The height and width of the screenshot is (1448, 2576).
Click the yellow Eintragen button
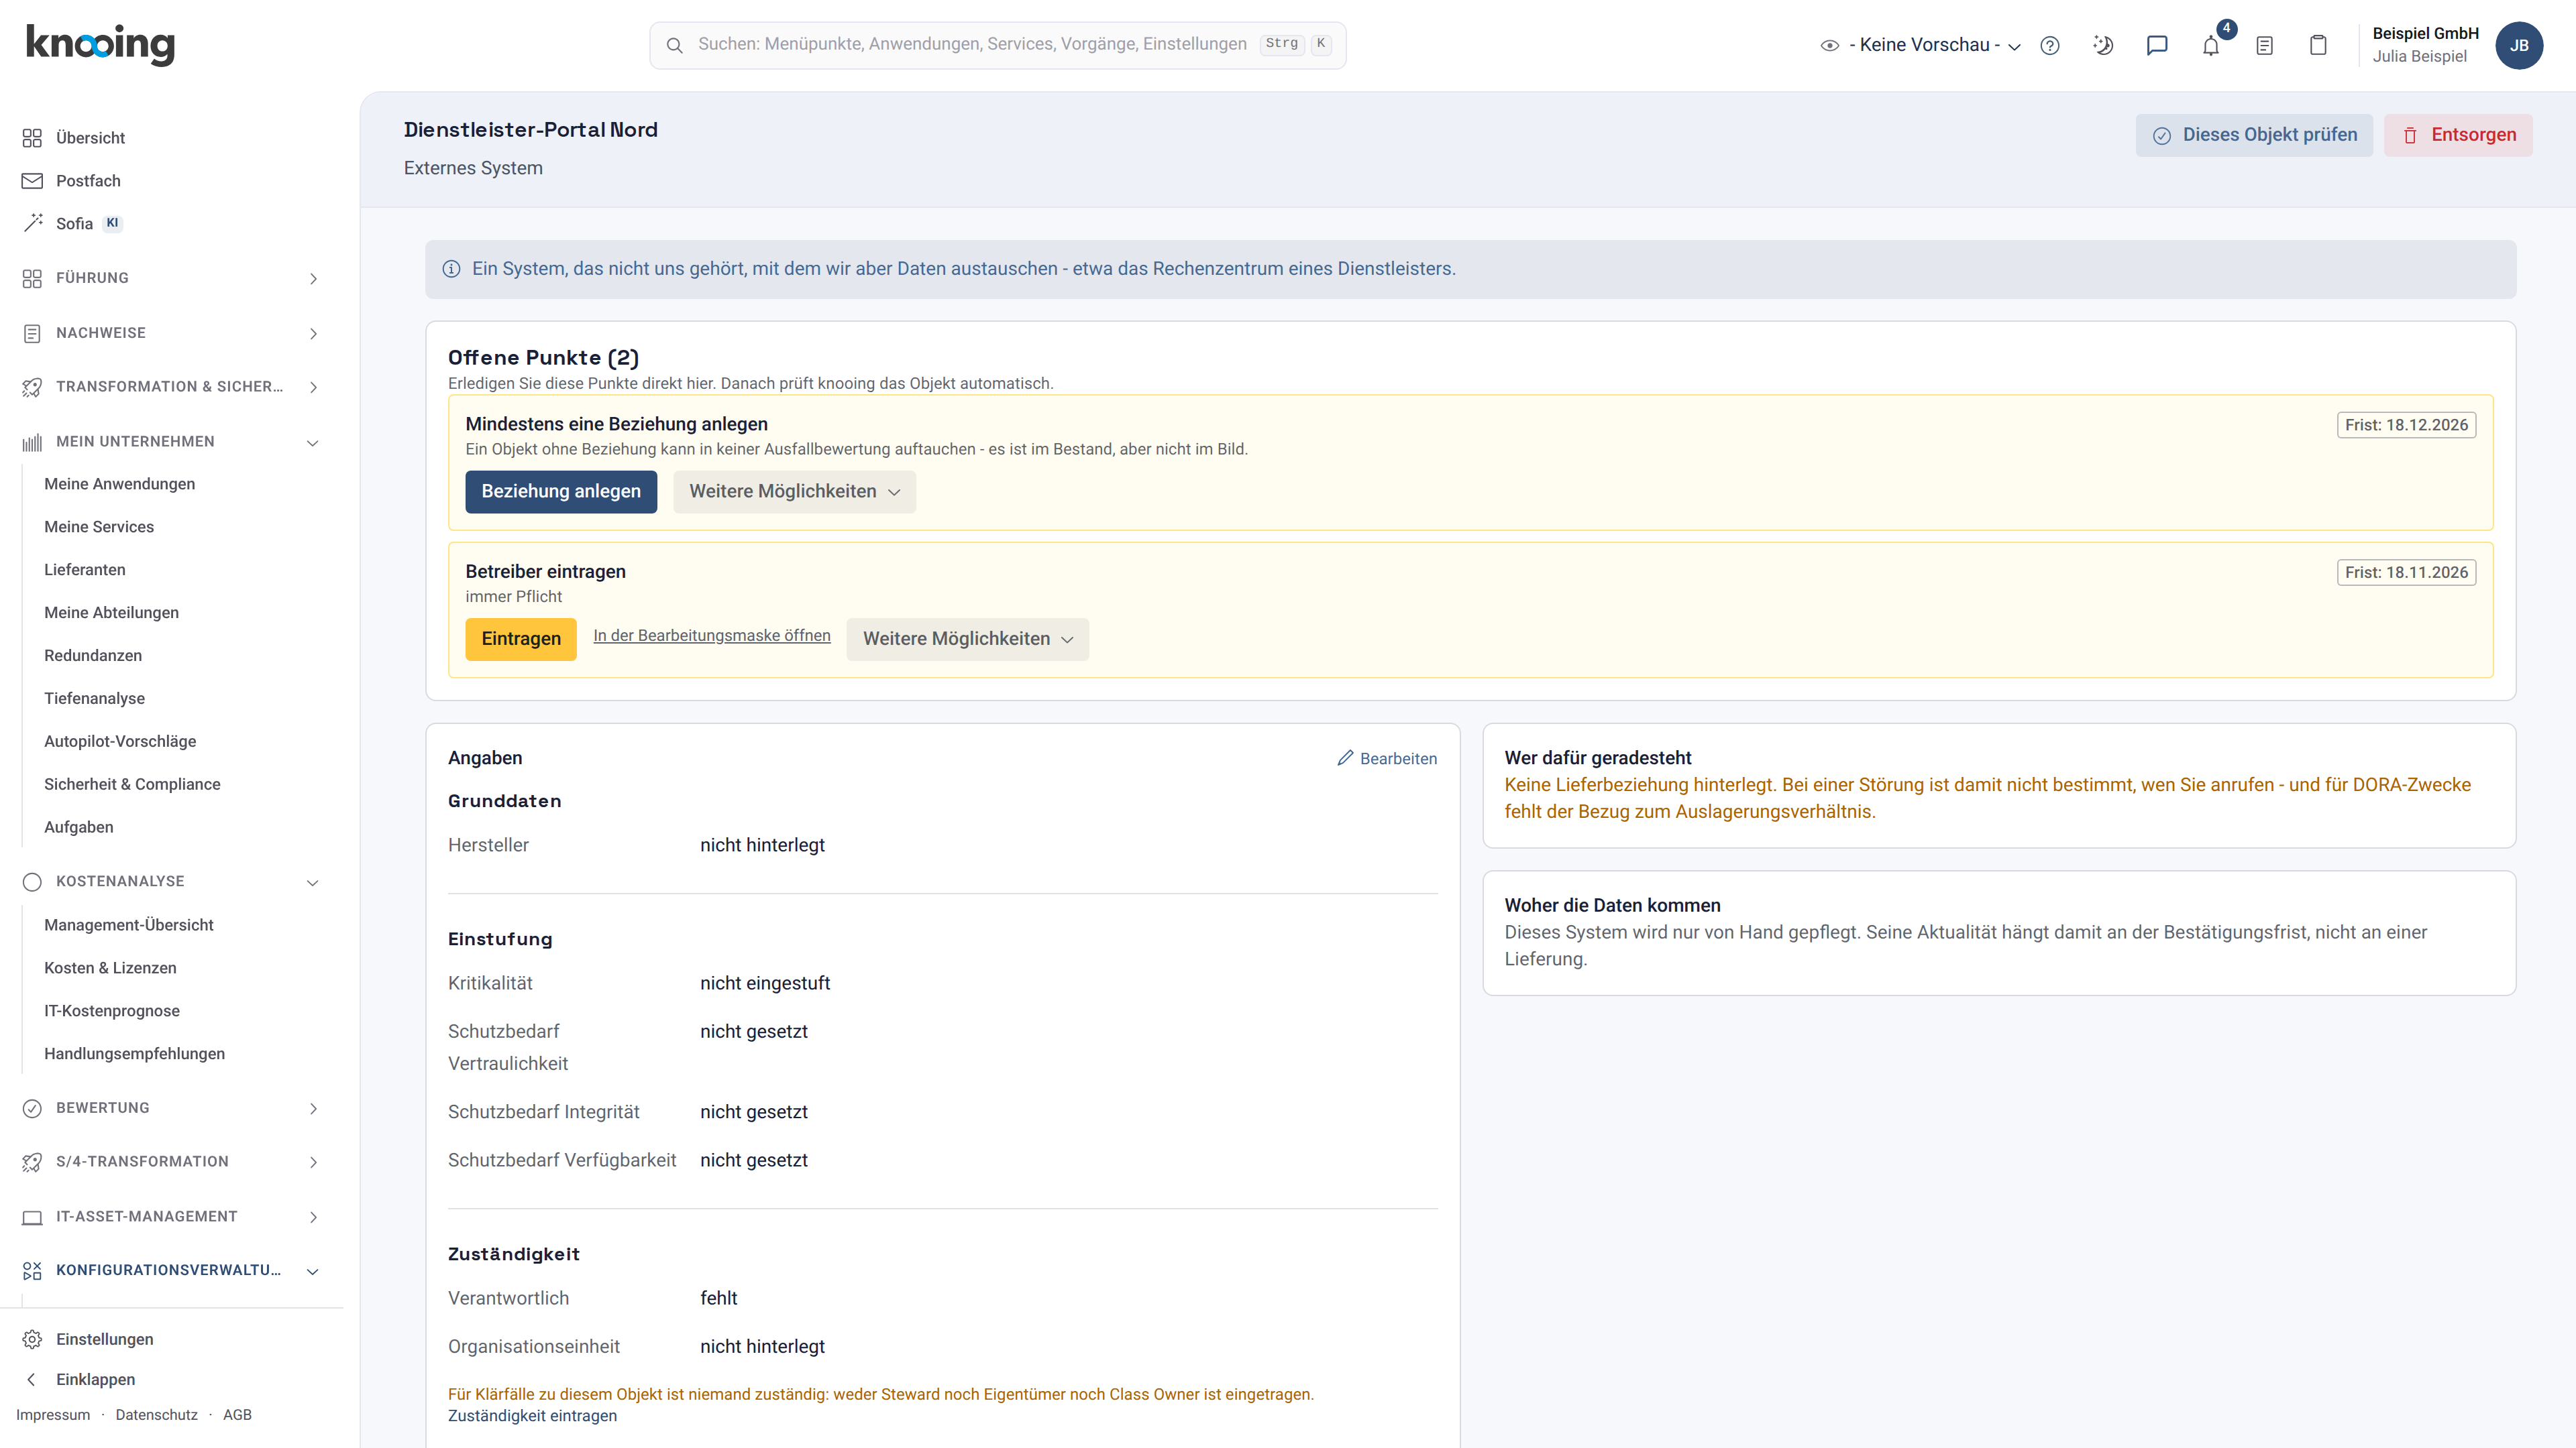click(x=521, y=640)
